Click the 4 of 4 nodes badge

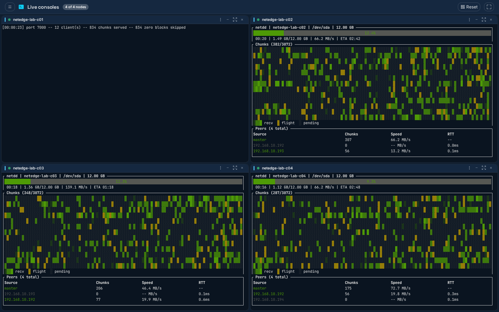[75, 7]
